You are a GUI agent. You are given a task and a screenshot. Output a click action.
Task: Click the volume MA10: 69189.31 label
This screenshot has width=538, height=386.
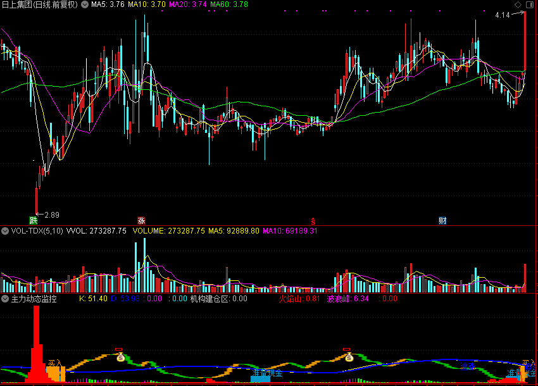tap(291, 231)
